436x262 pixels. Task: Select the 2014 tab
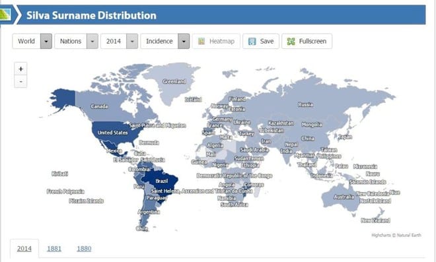(24, 248)
